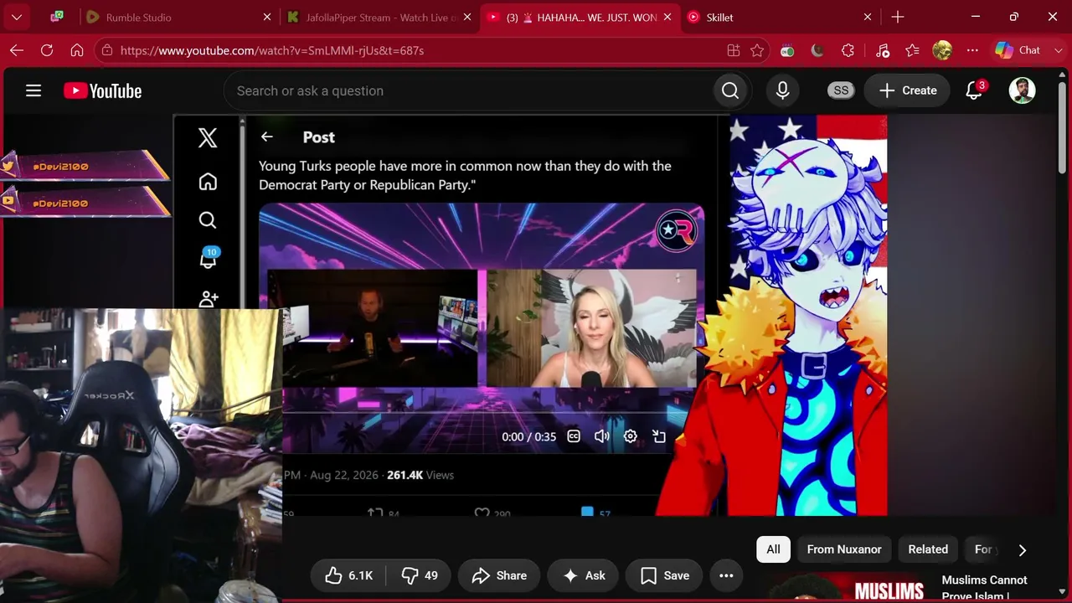Show more filter chips with the right chevron
Viewport: 1072px width, 603px height.
(1022, 549)
